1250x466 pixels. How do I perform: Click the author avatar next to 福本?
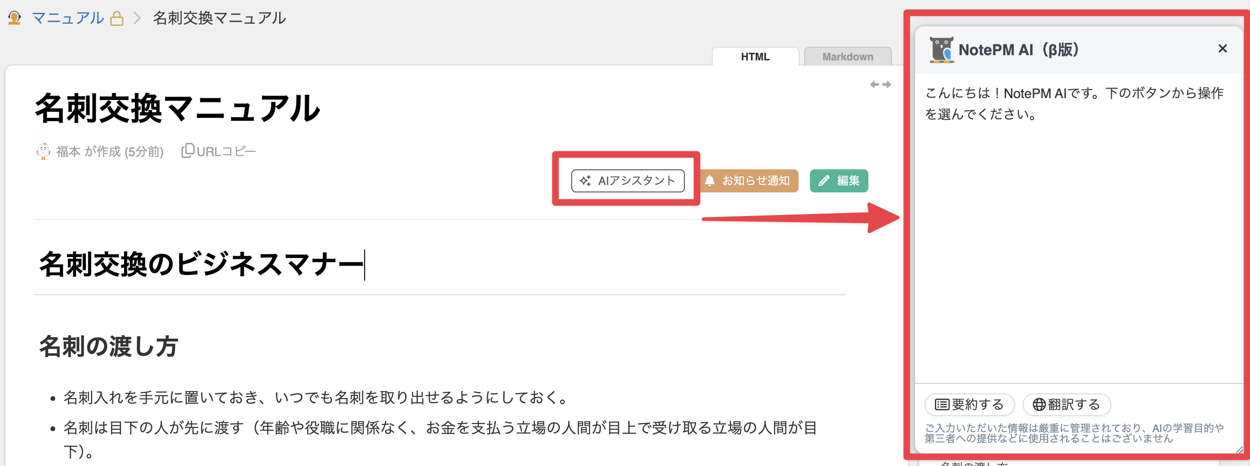point(43,151)
